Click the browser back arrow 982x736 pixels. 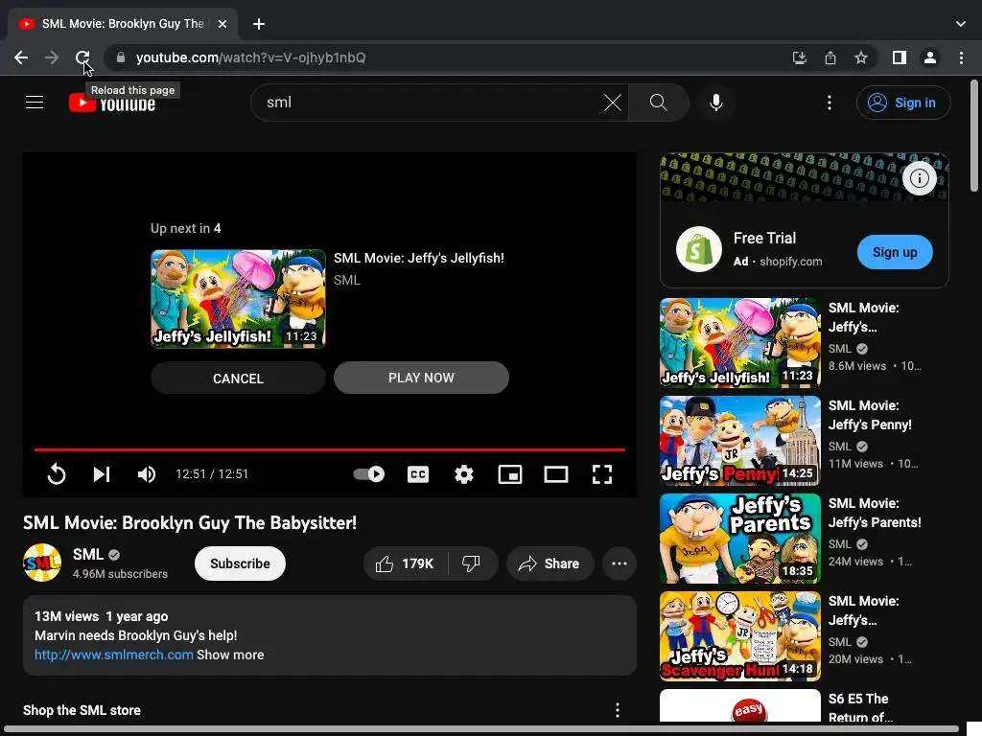tap(21, 57)
